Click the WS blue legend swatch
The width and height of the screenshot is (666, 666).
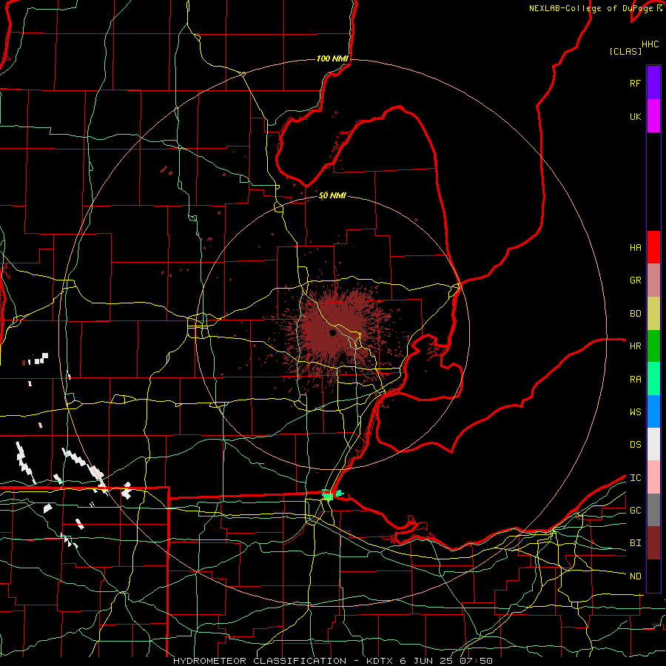pos(653,411)
